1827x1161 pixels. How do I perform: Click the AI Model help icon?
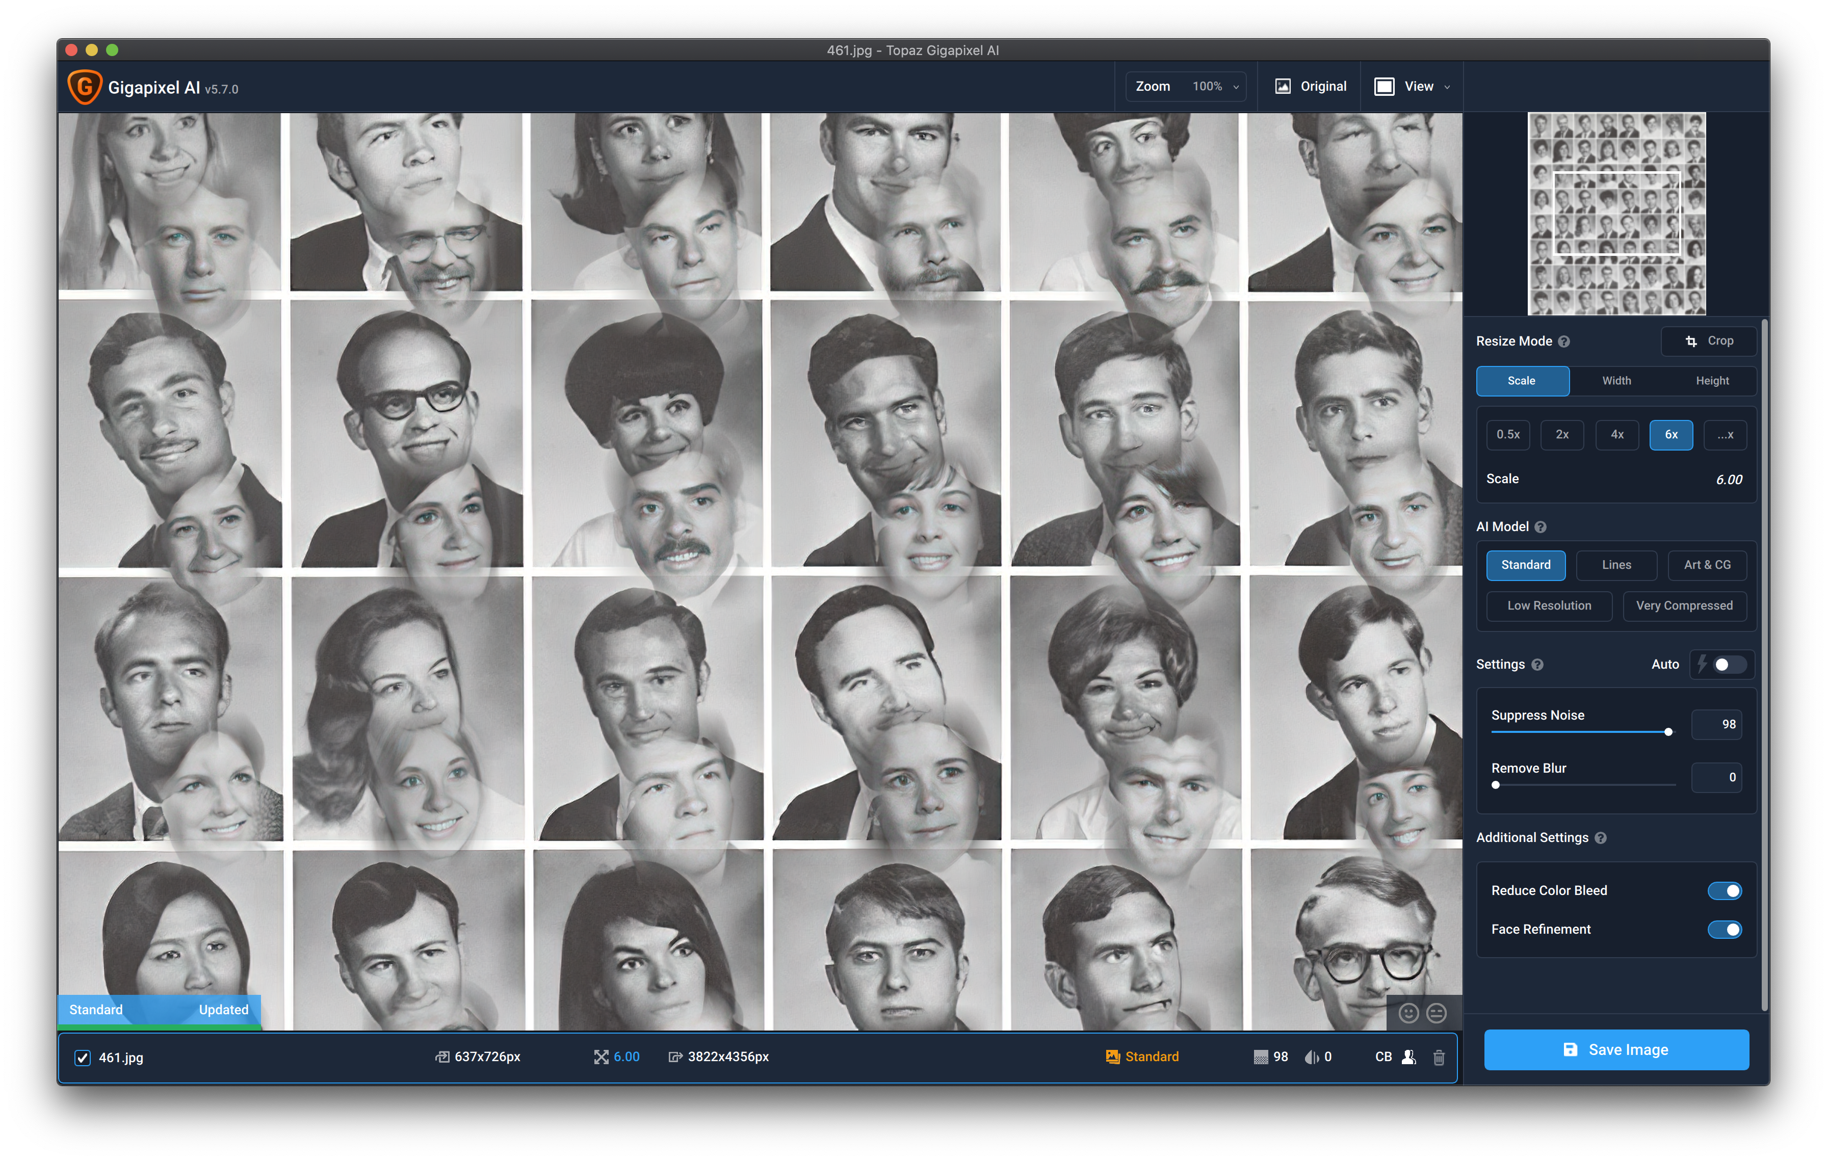tap(1540, 527)
